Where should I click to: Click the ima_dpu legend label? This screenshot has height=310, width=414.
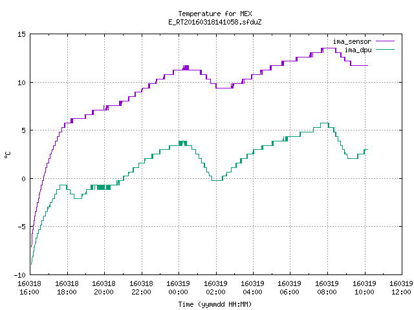(358, 50)
